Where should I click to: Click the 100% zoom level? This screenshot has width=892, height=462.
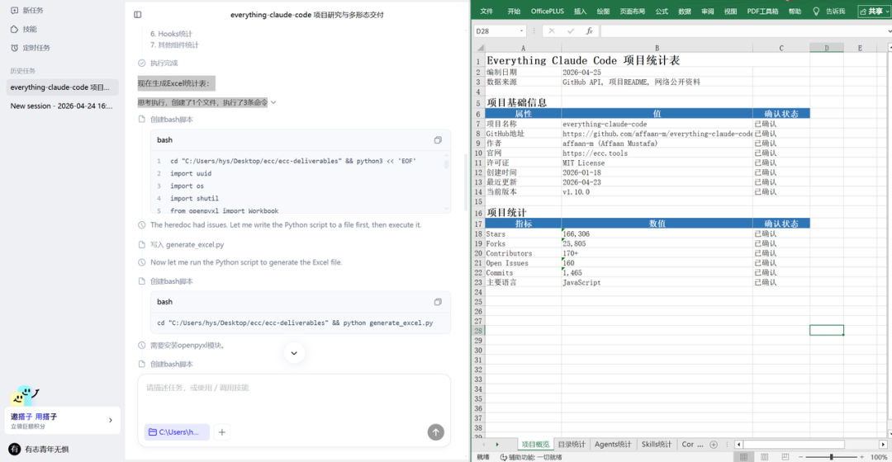(x=879, y=457)
